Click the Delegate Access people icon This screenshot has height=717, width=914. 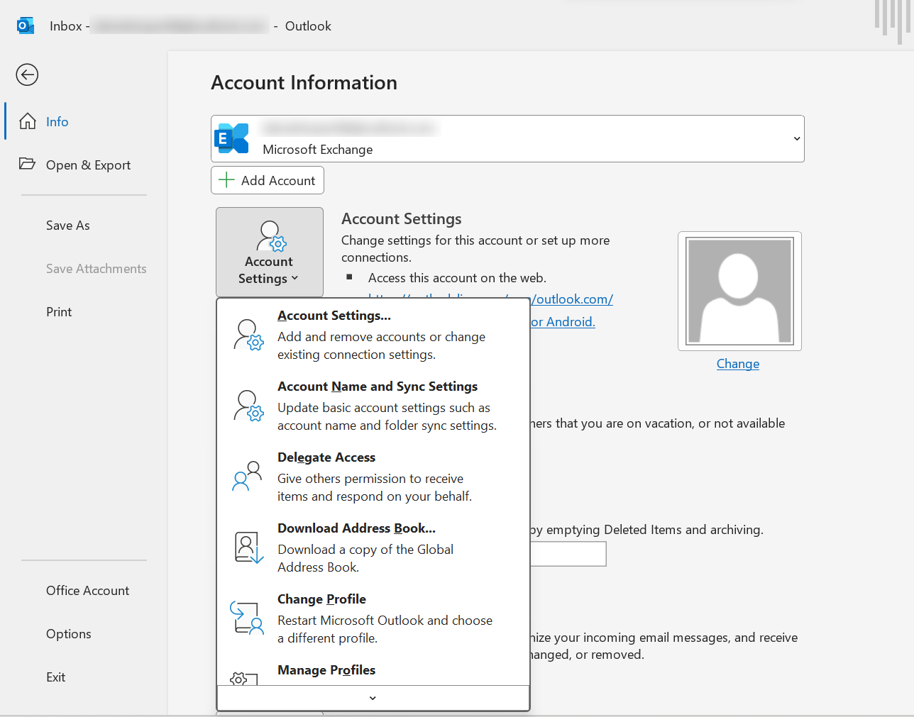pos(247,477)
